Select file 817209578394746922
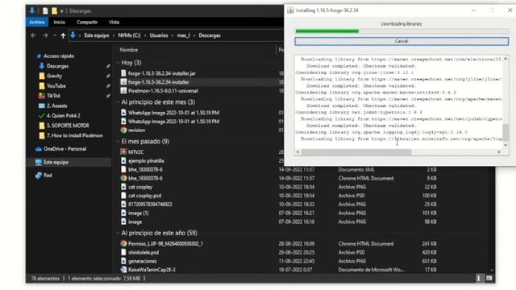The width and height of the screenshot is (516, 290). pyautogui.click(x=150, y=204)
